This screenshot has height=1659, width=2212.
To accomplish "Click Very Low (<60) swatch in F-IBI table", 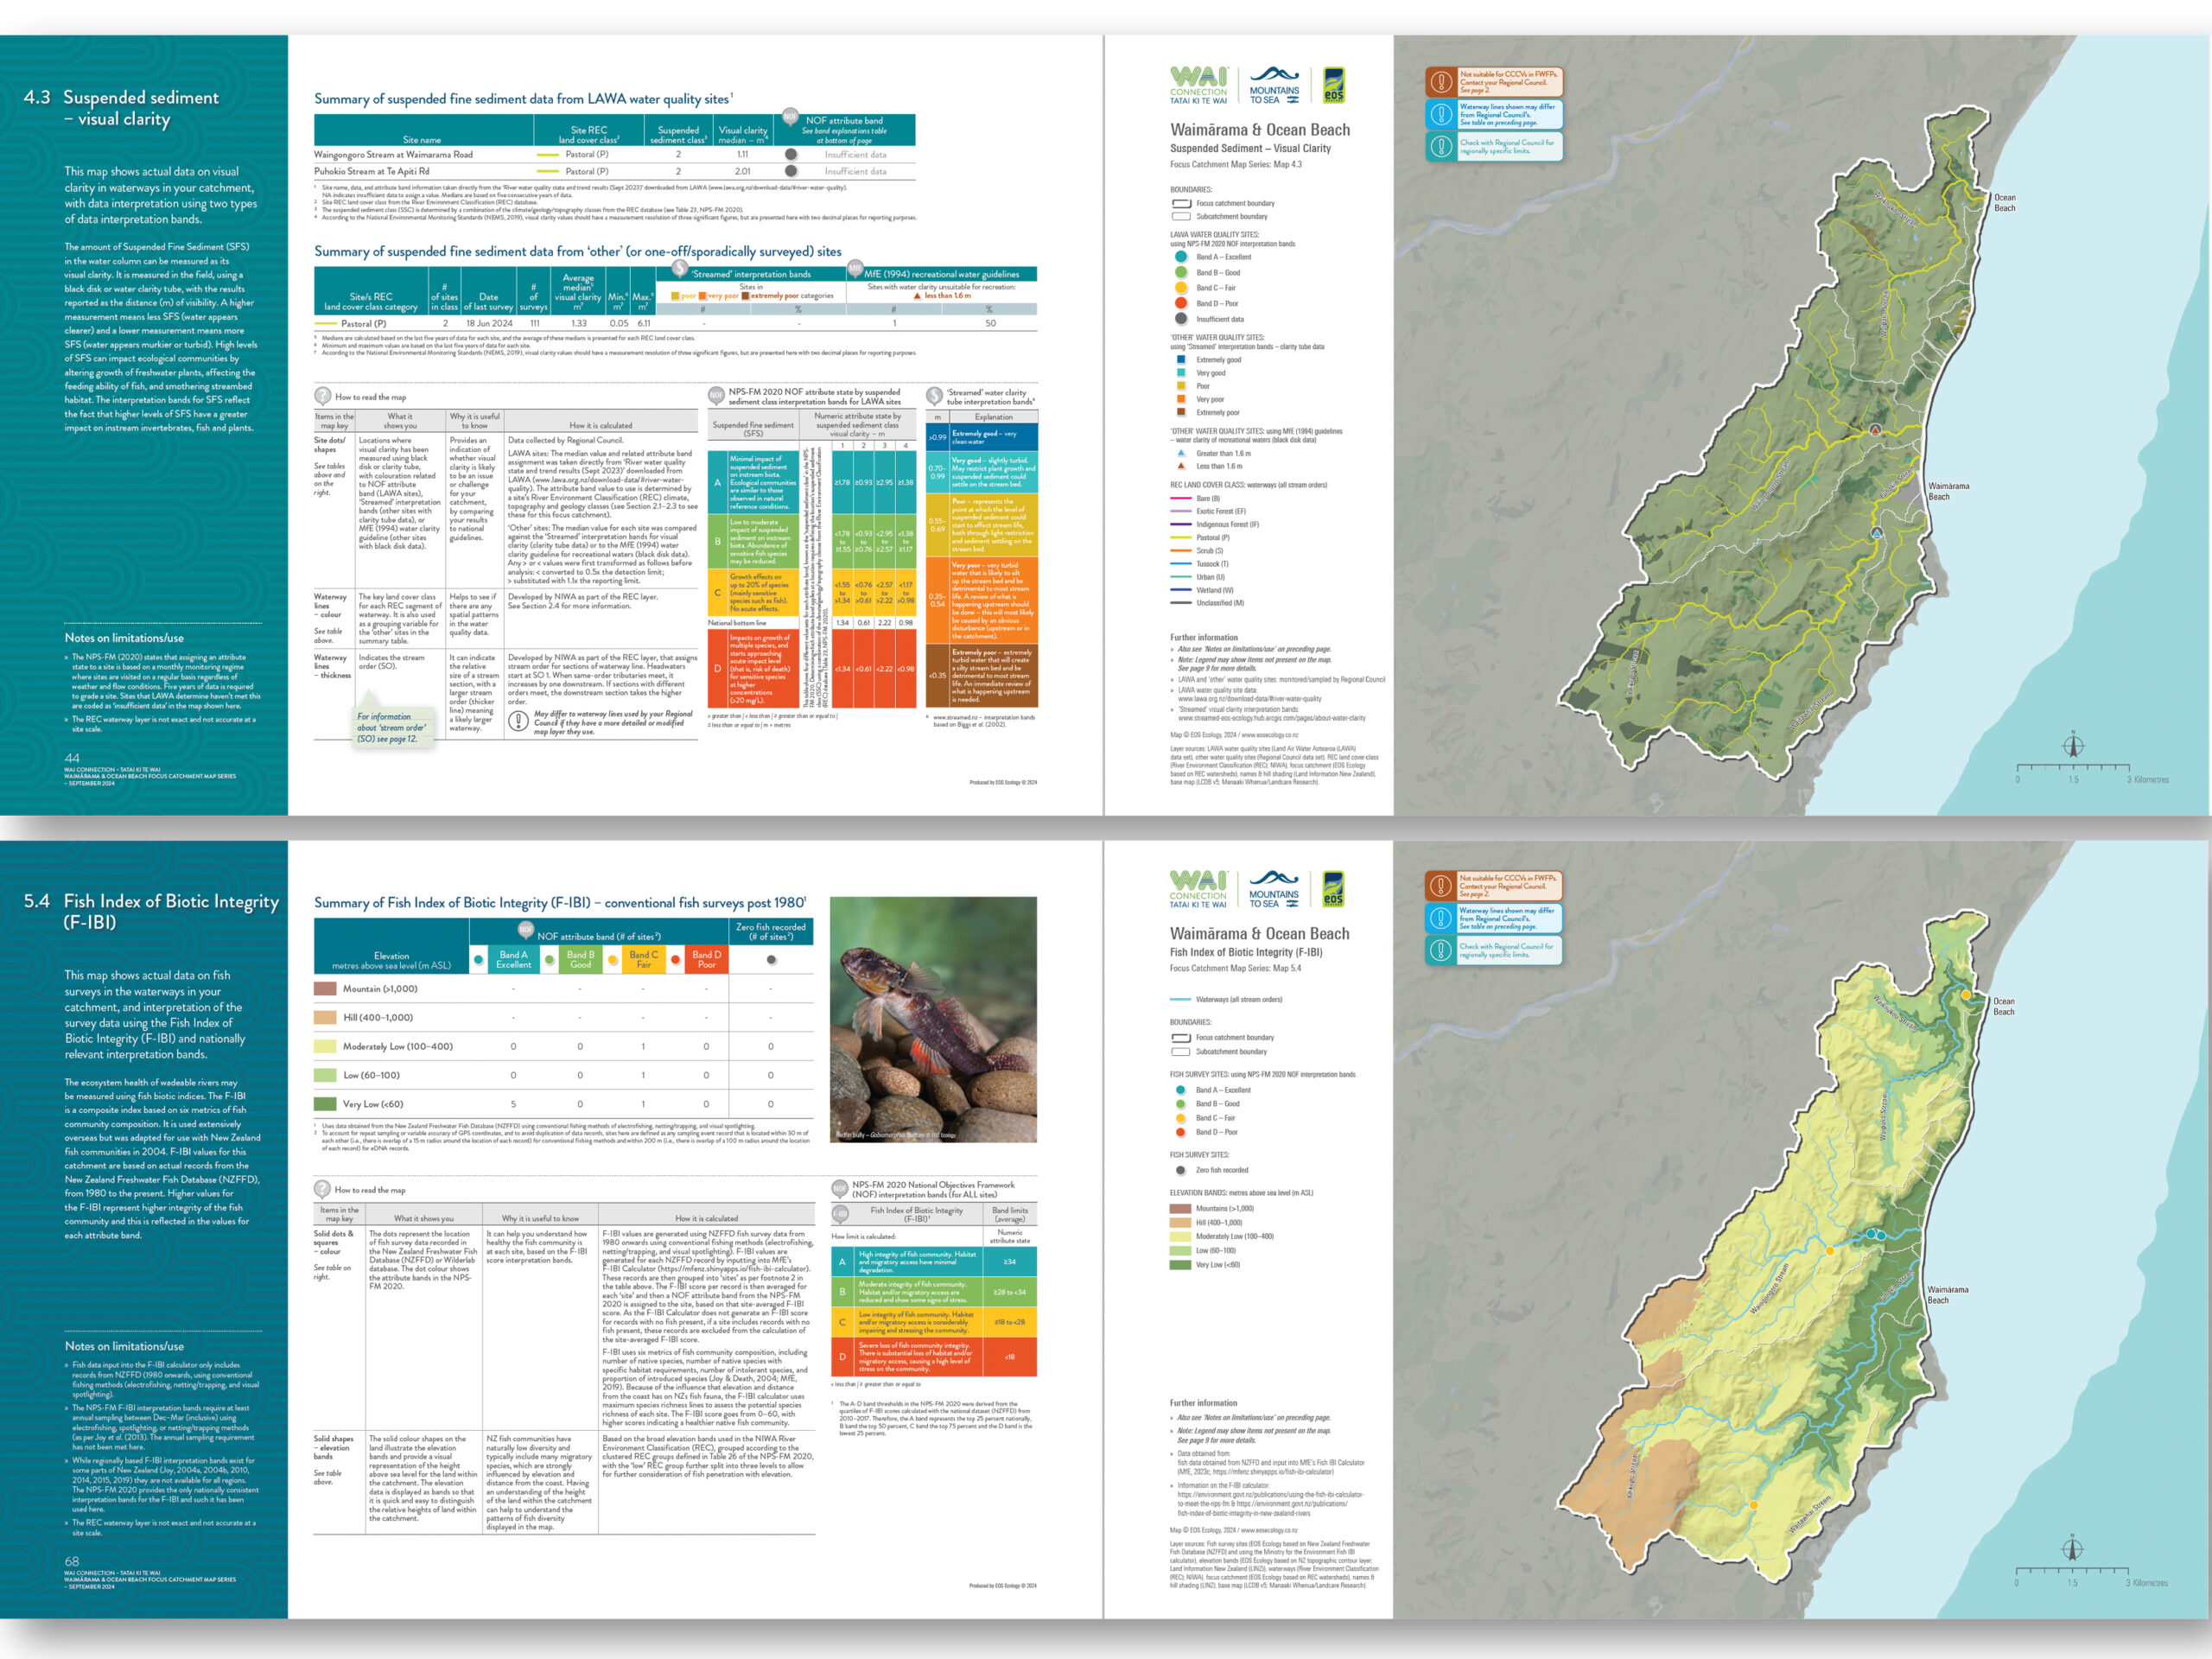I will 325,1104.
